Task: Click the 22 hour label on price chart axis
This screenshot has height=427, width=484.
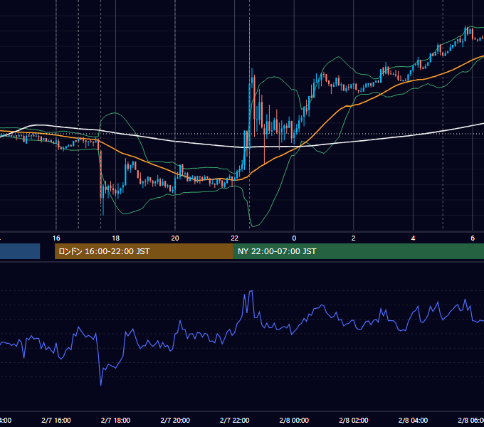Action: click(235, 238)
